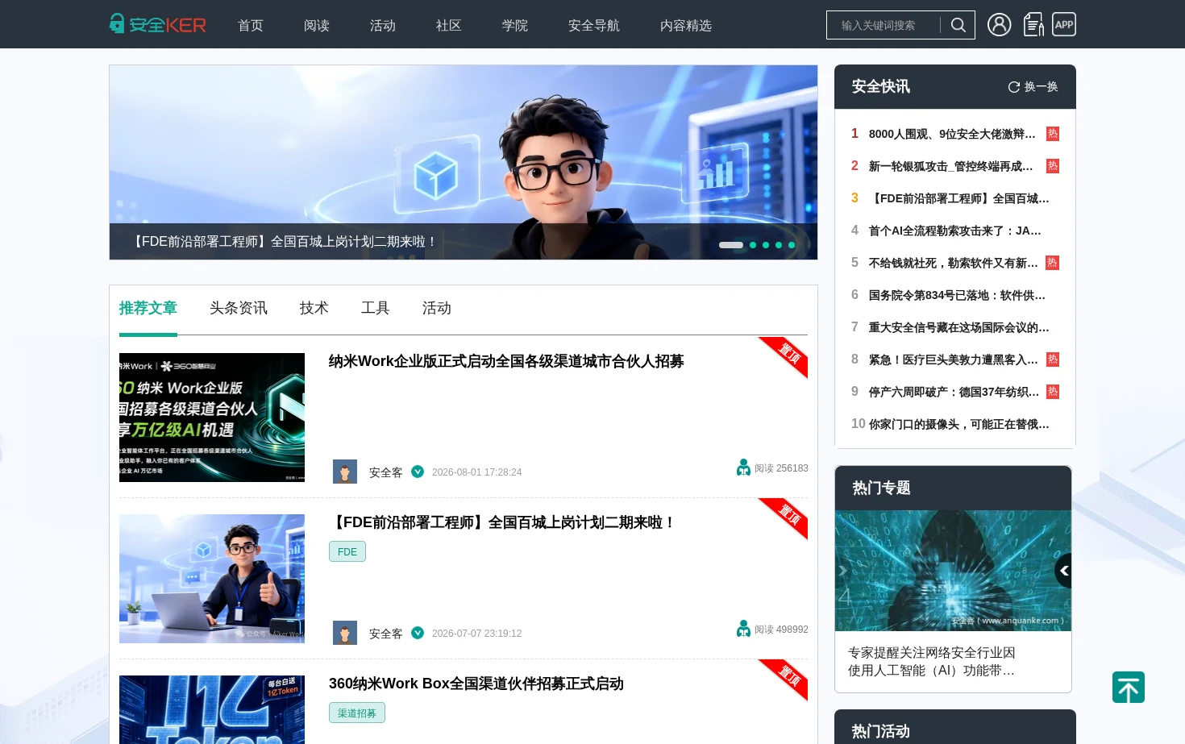Click the FDE tag label
Screen dimensions: 1185x744
click(347, 551)
